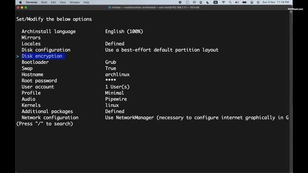Open the Shell menu
Screen dimensions: 308x173
(x=44, y=2)
